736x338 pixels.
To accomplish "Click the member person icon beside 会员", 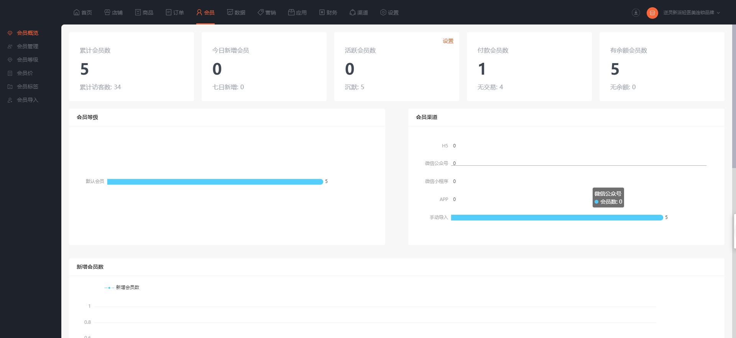I will (199, 12).
